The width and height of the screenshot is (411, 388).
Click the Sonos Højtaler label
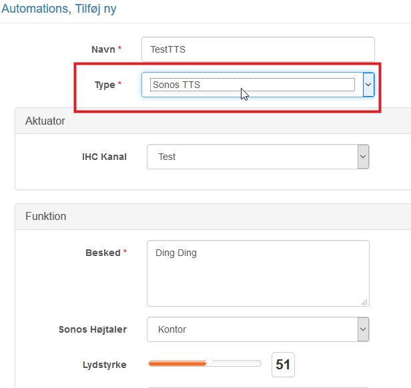pos(93,329)
